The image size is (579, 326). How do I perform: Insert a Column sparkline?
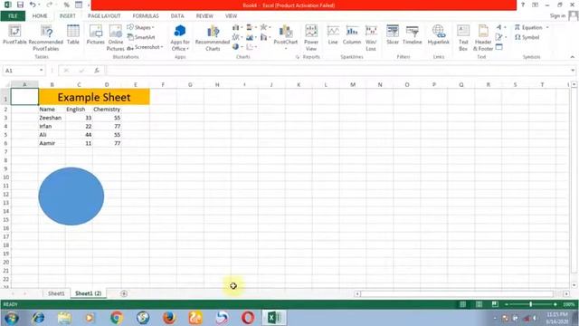[x=352, y=34]
